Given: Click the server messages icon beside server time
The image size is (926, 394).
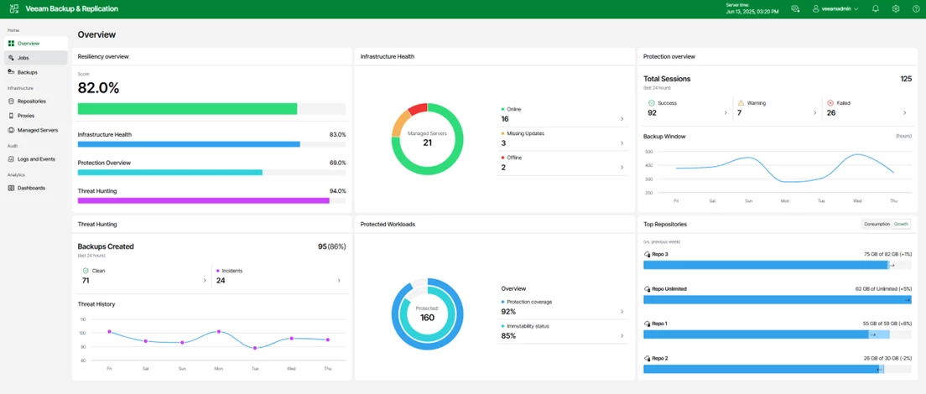Looking at the screenshot, I should (795, 9).
